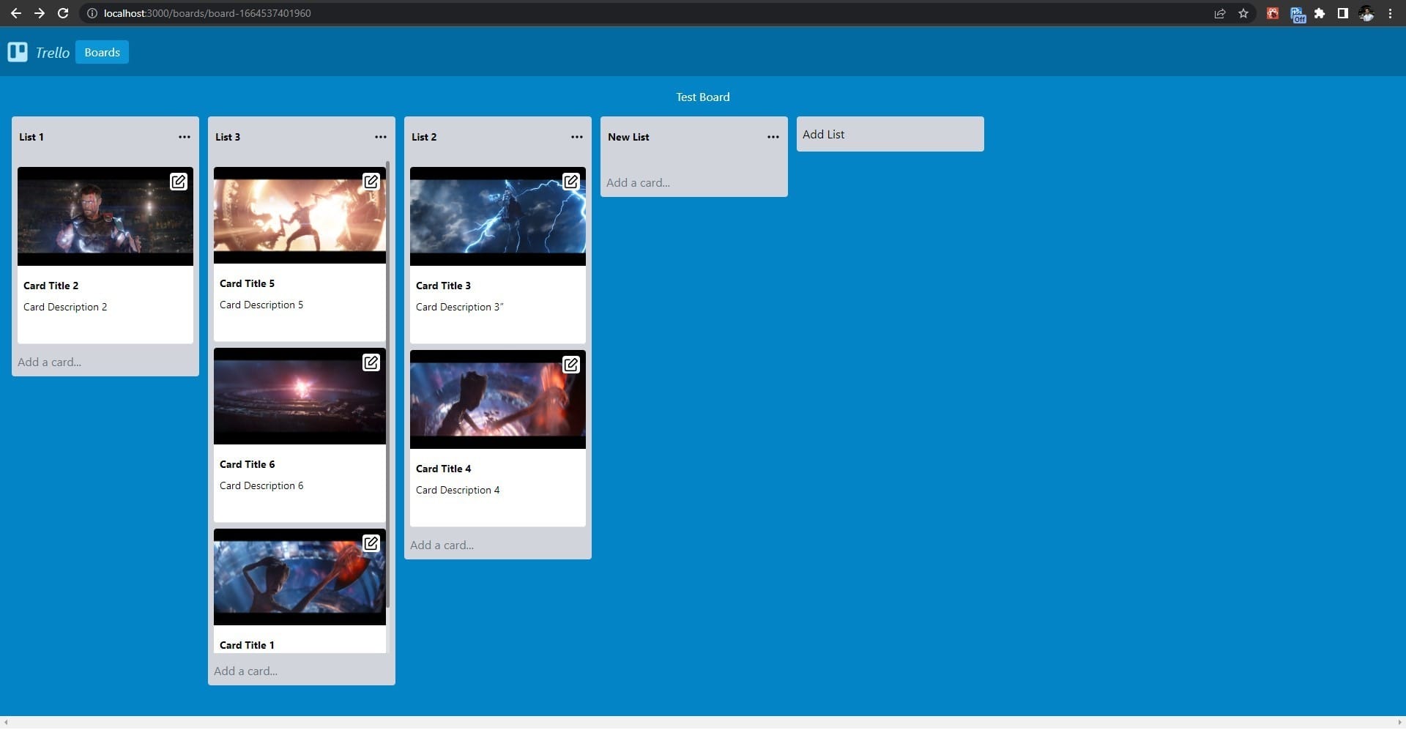This screenshot has width=1406, height=730.
Task: Open List 1 options menu
Action: pyautogui.click(x=185, y=137)
